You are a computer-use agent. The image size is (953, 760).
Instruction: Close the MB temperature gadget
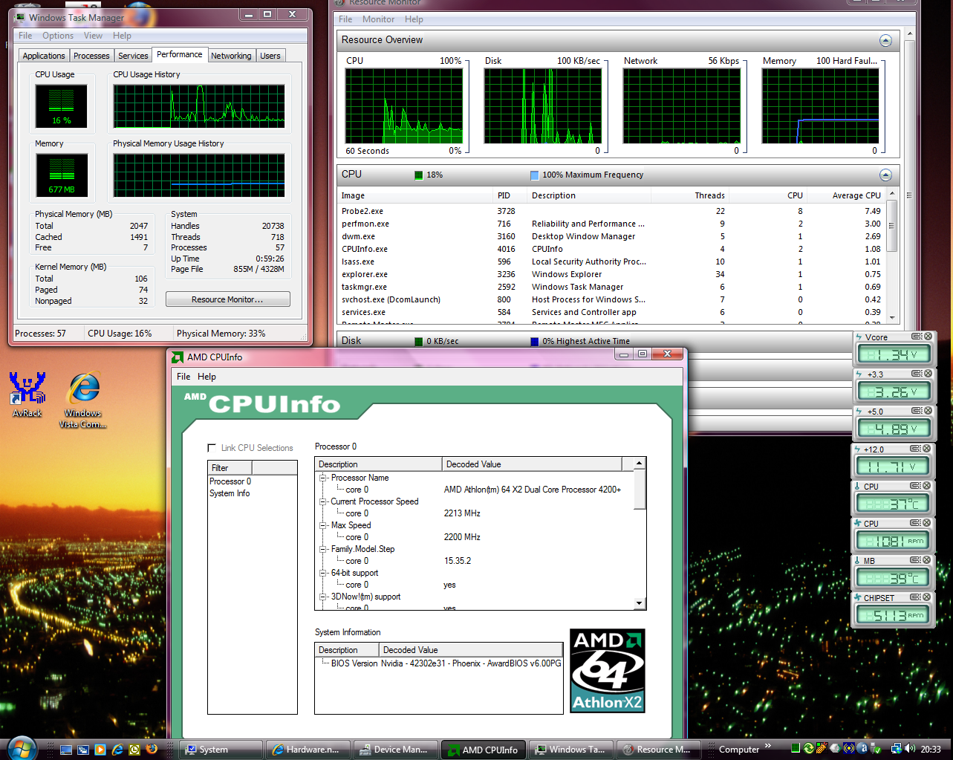(x=926, y=560)
